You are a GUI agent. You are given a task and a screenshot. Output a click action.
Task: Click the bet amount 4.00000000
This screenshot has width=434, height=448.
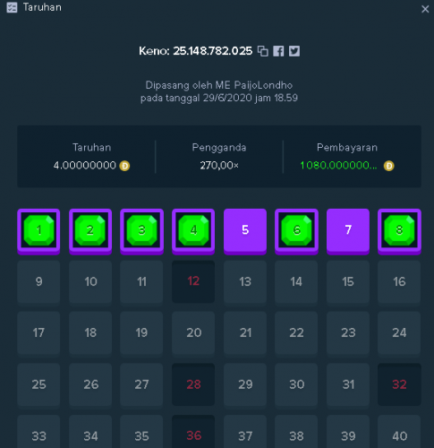pyautogui.click(x=85, y=166)
